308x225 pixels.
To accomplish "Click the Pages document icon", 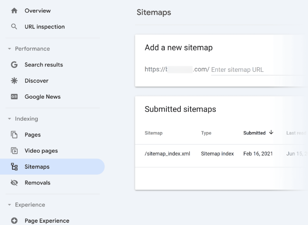I will (x=14, y=135).
